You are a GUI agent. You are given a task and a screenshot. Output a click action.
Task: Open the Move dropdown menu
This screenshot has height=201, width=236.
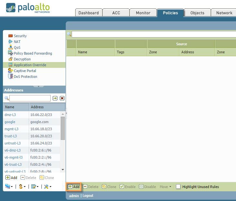pyautogui.click(x=165, y=187)
